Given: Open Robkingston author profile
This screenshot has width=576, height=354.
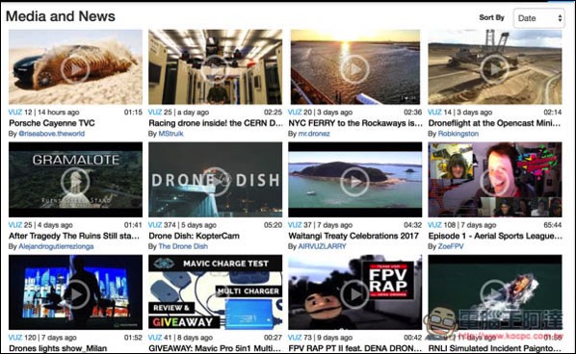Looking at the screenshot, I should click(x=458, y=134).
